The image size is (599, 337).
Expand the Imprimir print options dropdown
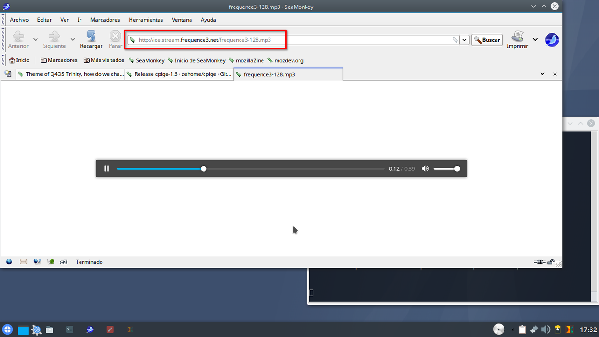tap(535, 40)
